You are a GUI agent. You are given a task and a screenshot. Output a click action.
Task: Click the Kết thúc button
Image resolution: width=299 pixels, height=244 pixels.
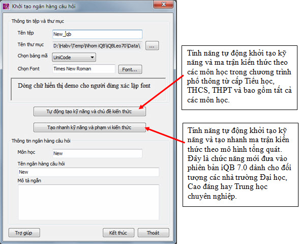pyautogui.click(x=118, y=233)
